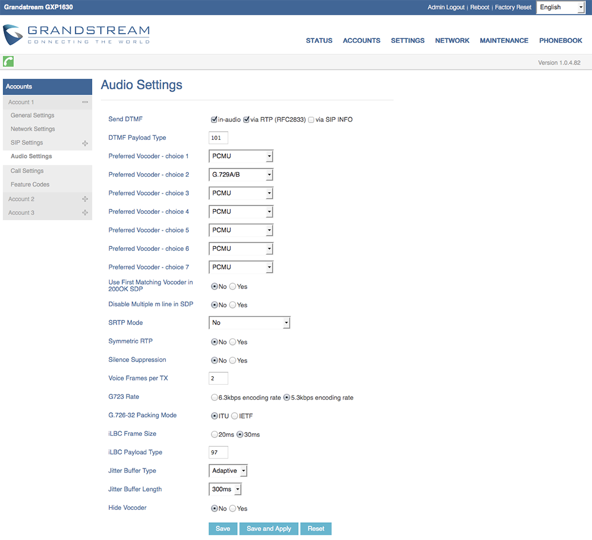Click Save and Apply button
This screenshot has width=592, height=540.
click(269, 529)
